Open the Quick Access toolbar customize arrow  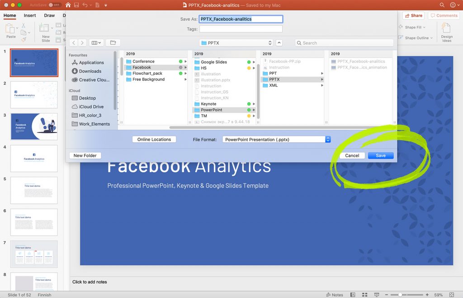106,5
